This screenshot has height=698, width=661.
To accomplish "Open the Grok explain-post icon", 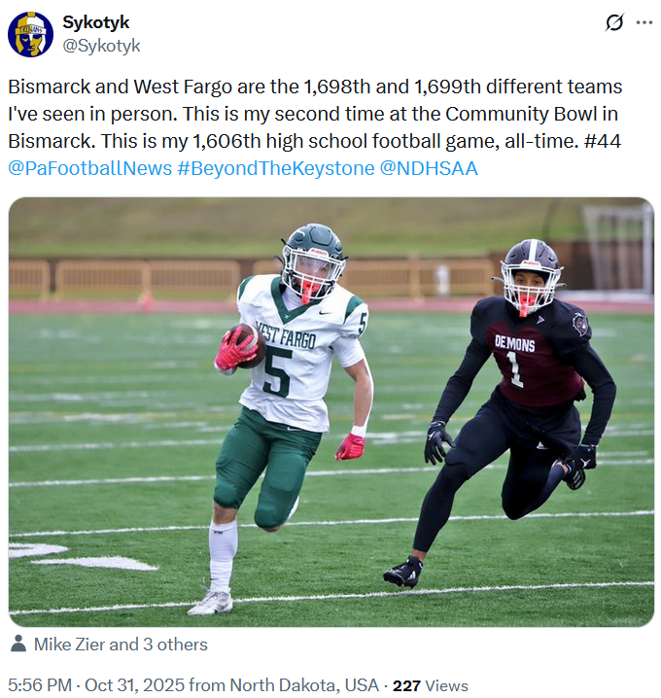I will click(x=614, y=22).
